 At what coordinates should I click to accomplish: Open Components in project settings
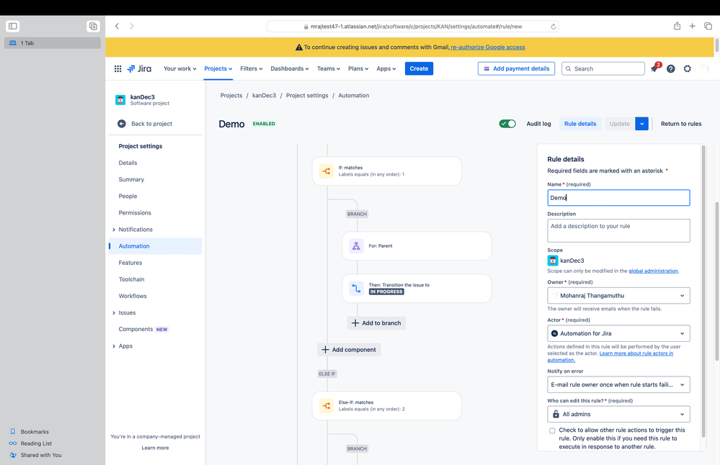click(135, 329)
